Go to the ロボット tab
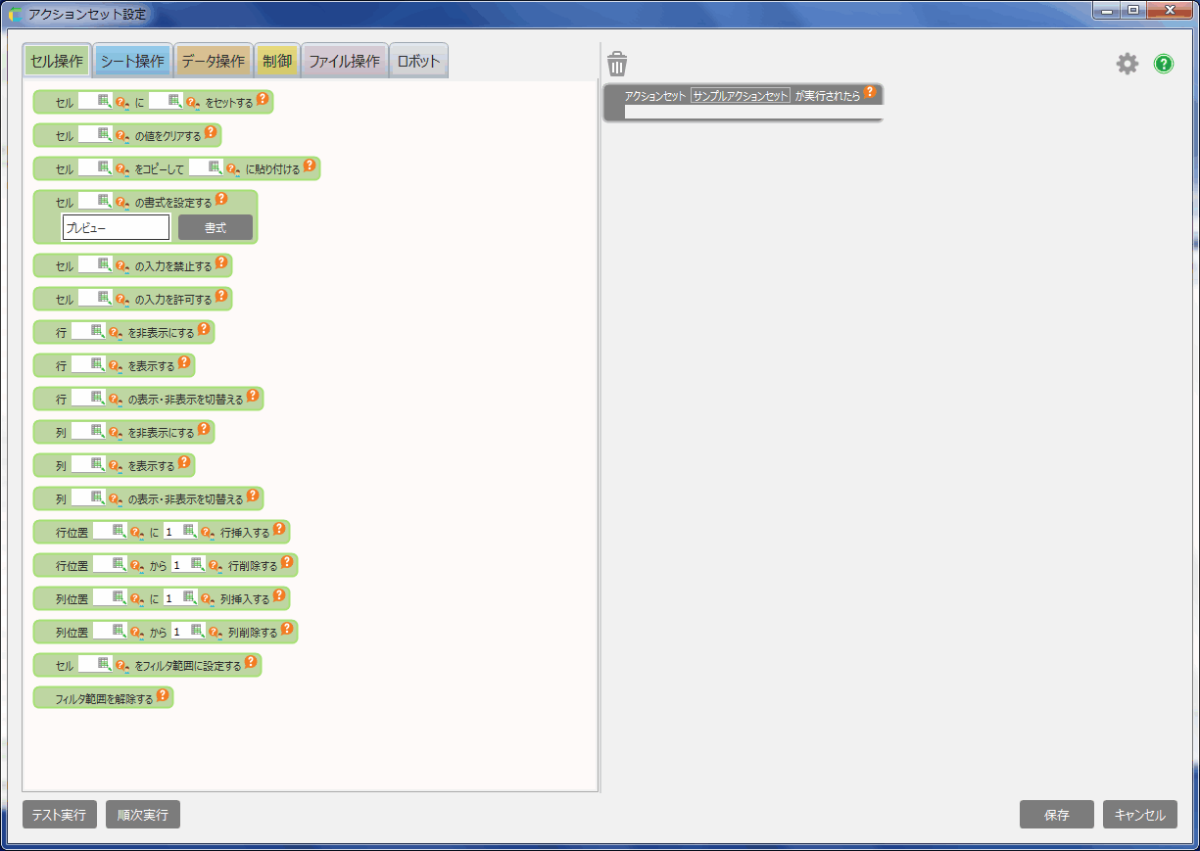The width and height of the screenshot is (1200, 851). (418, 61)
